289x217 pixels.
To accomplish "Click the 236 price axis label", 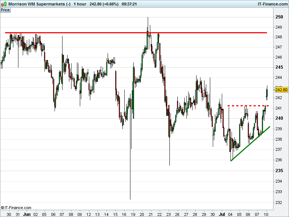I will tap(279, 160).
